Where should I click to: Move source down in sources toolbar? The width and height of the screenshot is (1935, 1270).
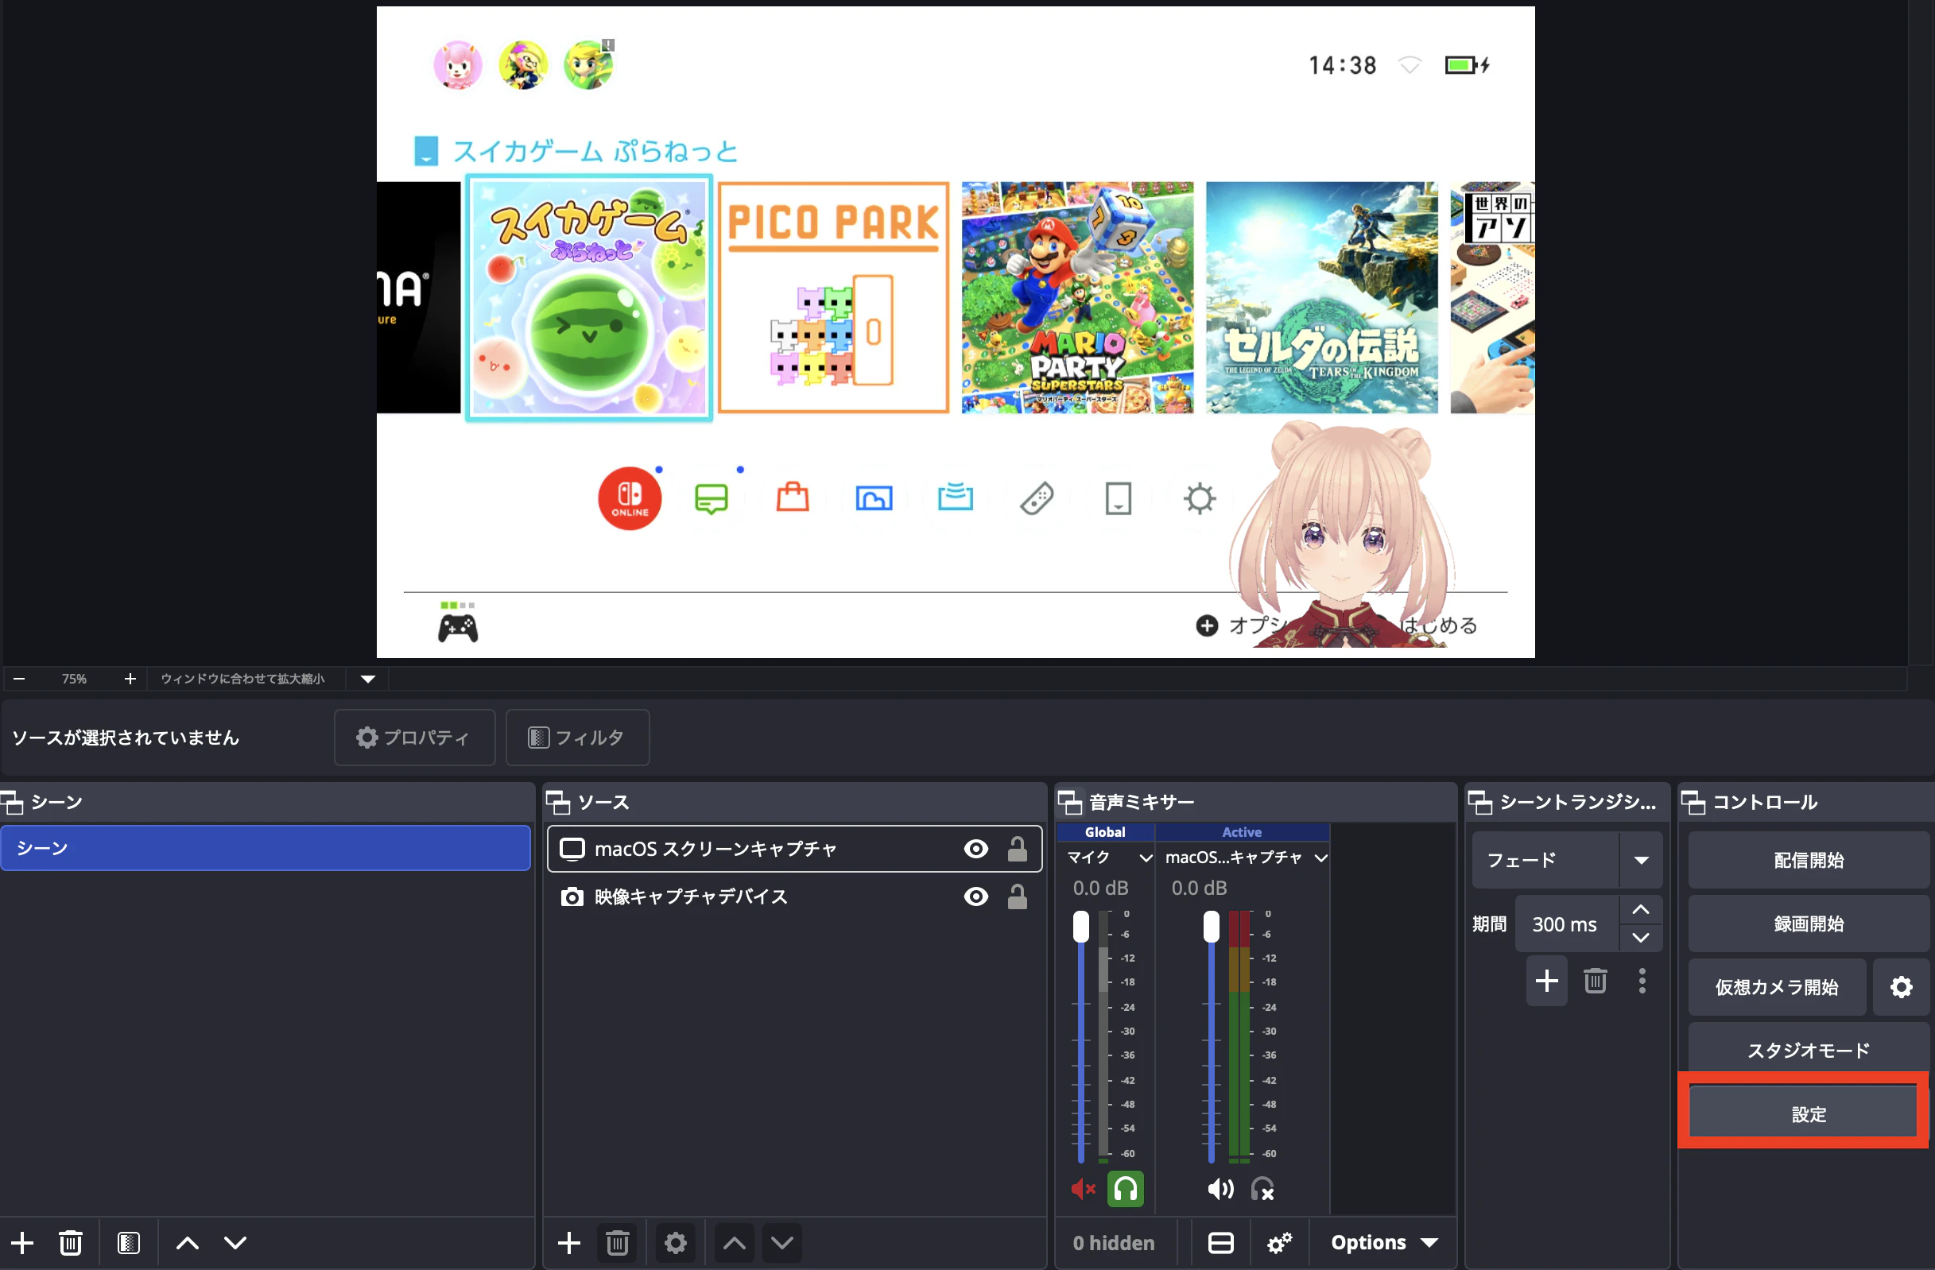[x=782, y=1242]
